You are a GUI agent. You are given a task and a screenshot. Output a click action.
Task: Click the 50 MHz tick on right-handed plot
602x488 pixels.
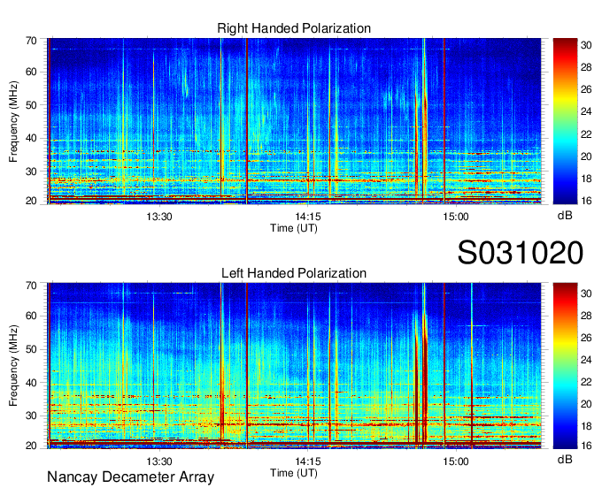31,105
